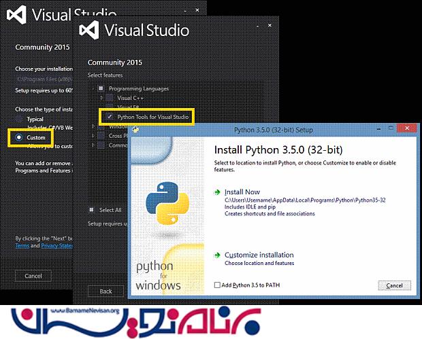This screenshot has height=339, width=422.
Task: Minimize the back Visual Studio installer window
Action: coord(185,11)
